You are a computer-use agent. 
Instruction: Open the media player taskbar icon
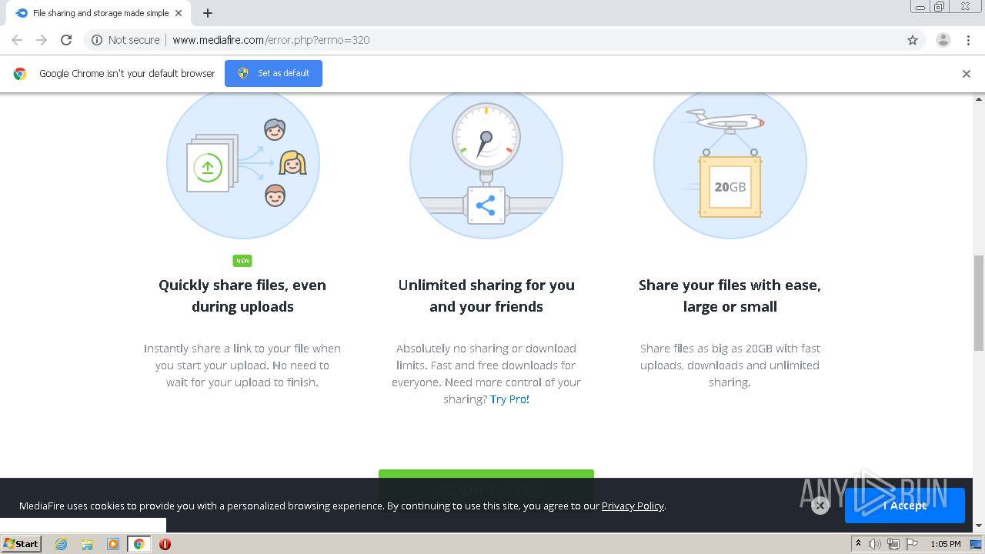113,544
